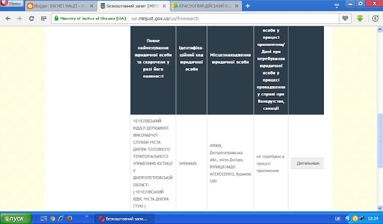Click show desktop icon in quick launch
Image resolution: width=383 pixels, height=224 pixels.
click(x=44, y=219)
